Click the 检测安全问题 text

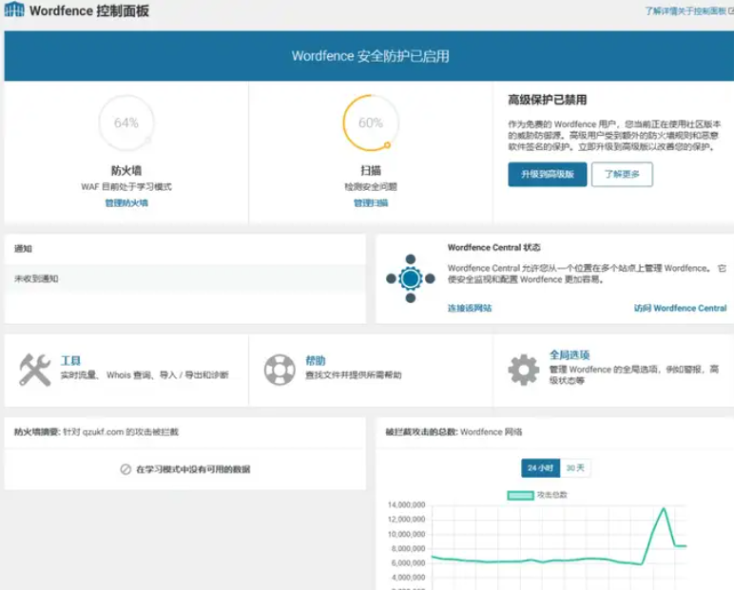(371, 186)
